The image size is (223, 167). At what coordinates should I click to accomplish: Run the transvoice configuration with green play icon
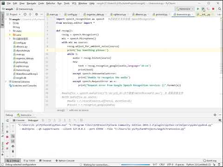(198, 9)
